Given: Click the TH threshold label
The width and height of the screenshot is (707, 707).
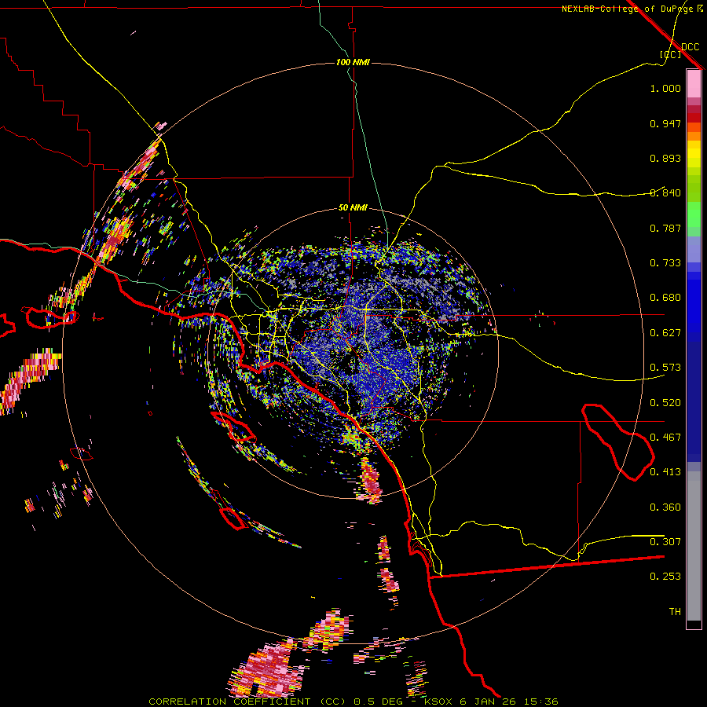Looking at the screenshot, I should click(x=675, y=612).
